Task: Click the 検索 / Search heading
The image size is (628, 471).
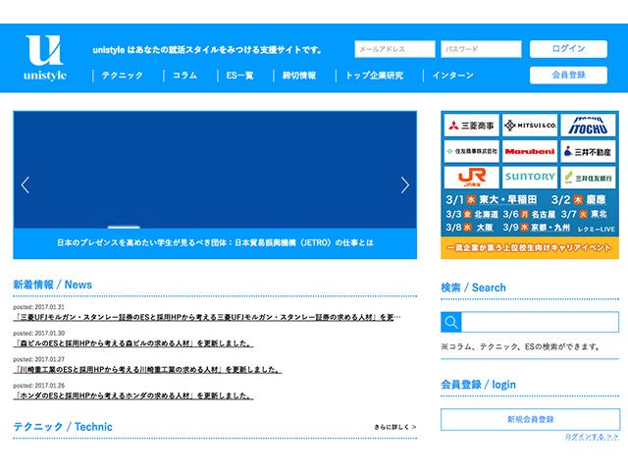Action: (x=473, y=288)
